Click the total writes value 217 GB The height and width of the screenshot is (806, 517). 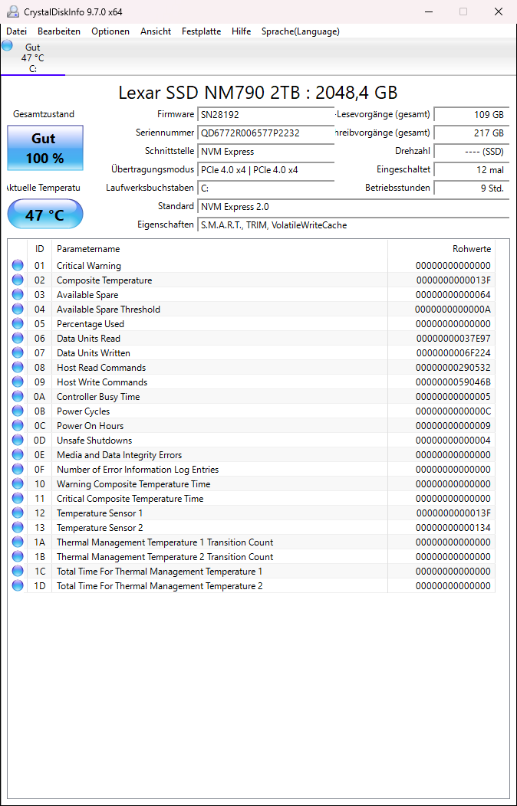(472, 133)
